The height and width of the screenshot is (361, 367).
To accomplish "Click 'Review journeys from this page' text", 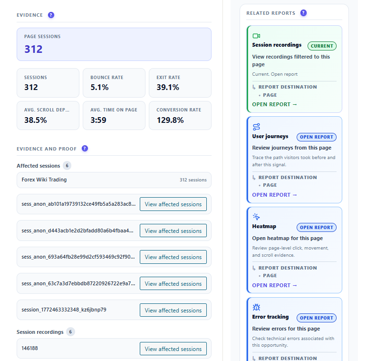I will [x=291, y=148].
